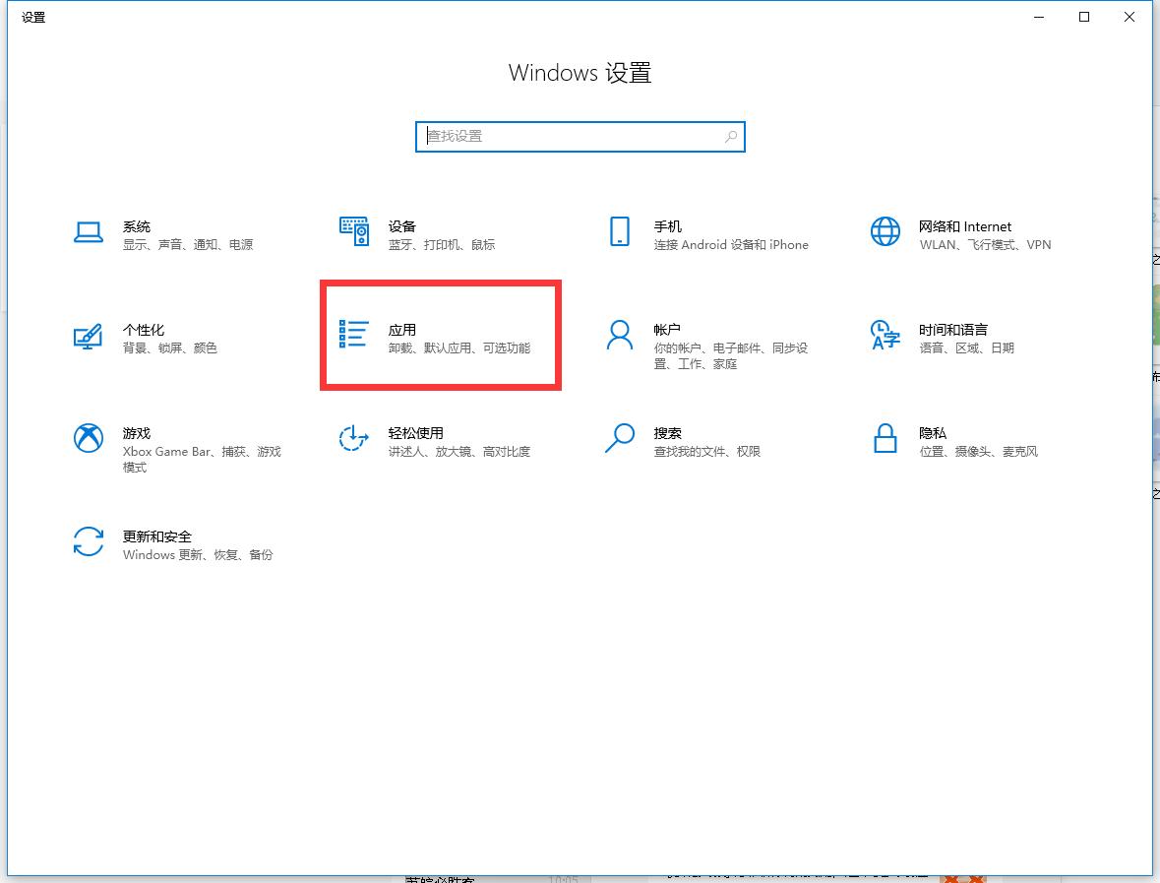Click the 手机 heading text
The width and height of the screenshot is (1160, 883).
tap(667, 226)
